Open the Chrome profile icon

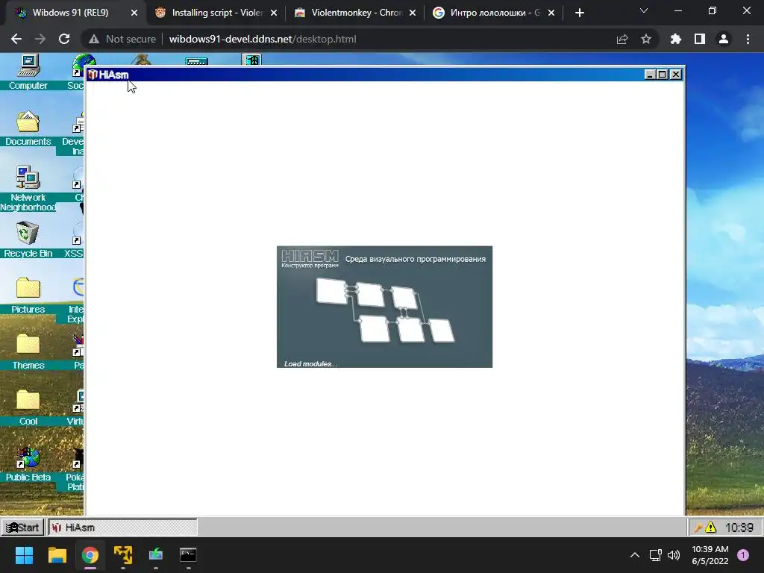(724, 39)
